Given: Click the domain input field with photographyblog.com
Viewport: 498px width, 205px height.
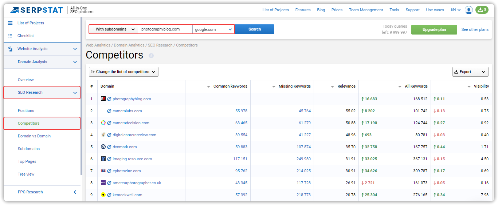Looking at the screenshot, I should click(x=165, y=29).
